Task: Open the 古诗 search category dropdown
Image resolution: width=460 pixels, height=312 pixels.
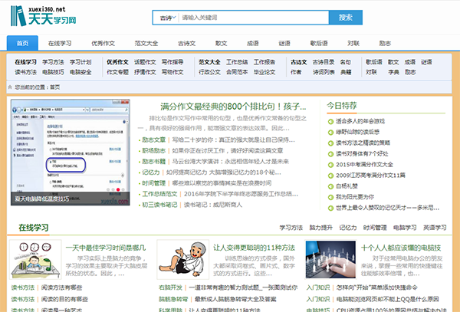Action: (x=167, y=18)
